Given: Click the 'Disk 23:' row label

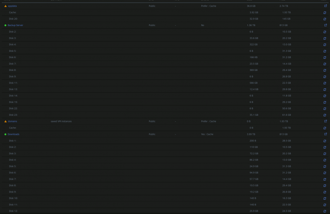Looking at the screenshot, I should pyautogui.click(x=13, y=115).
